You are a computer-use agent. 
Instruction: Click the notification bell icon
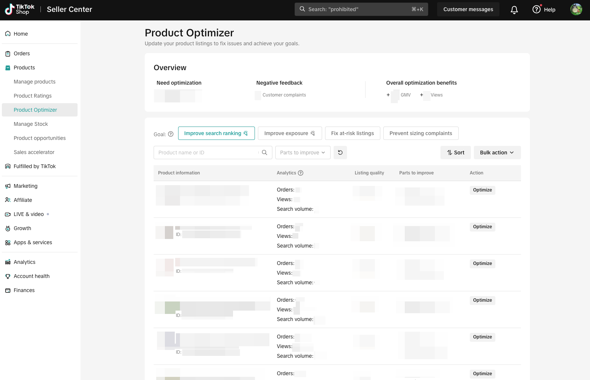(x=514, y=10)
